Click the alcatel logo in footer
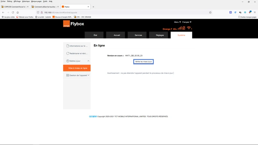The height and width of the screenshot is (145, 258). [93, 117]
